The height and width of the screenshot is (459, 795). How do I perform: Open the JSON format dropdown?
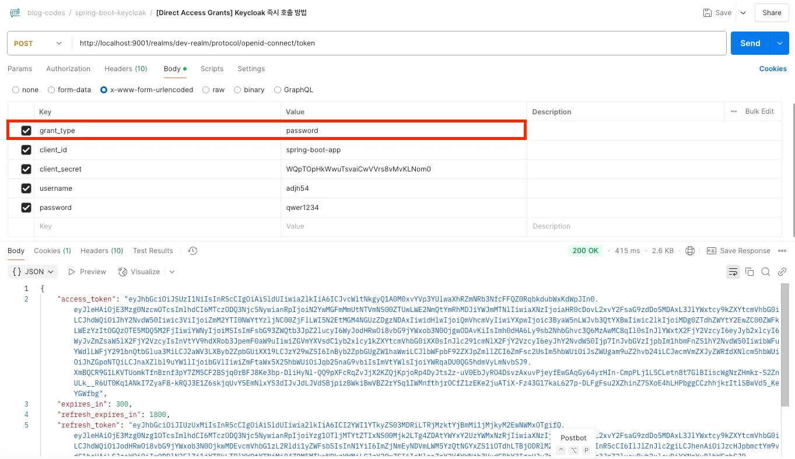coord(34,272)
